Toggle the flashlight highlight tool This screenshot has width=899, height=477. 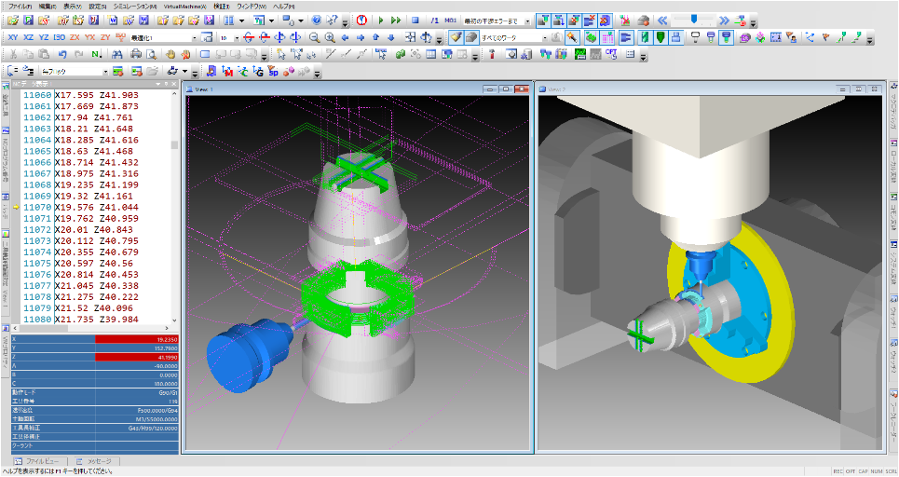tap(572, 37)
